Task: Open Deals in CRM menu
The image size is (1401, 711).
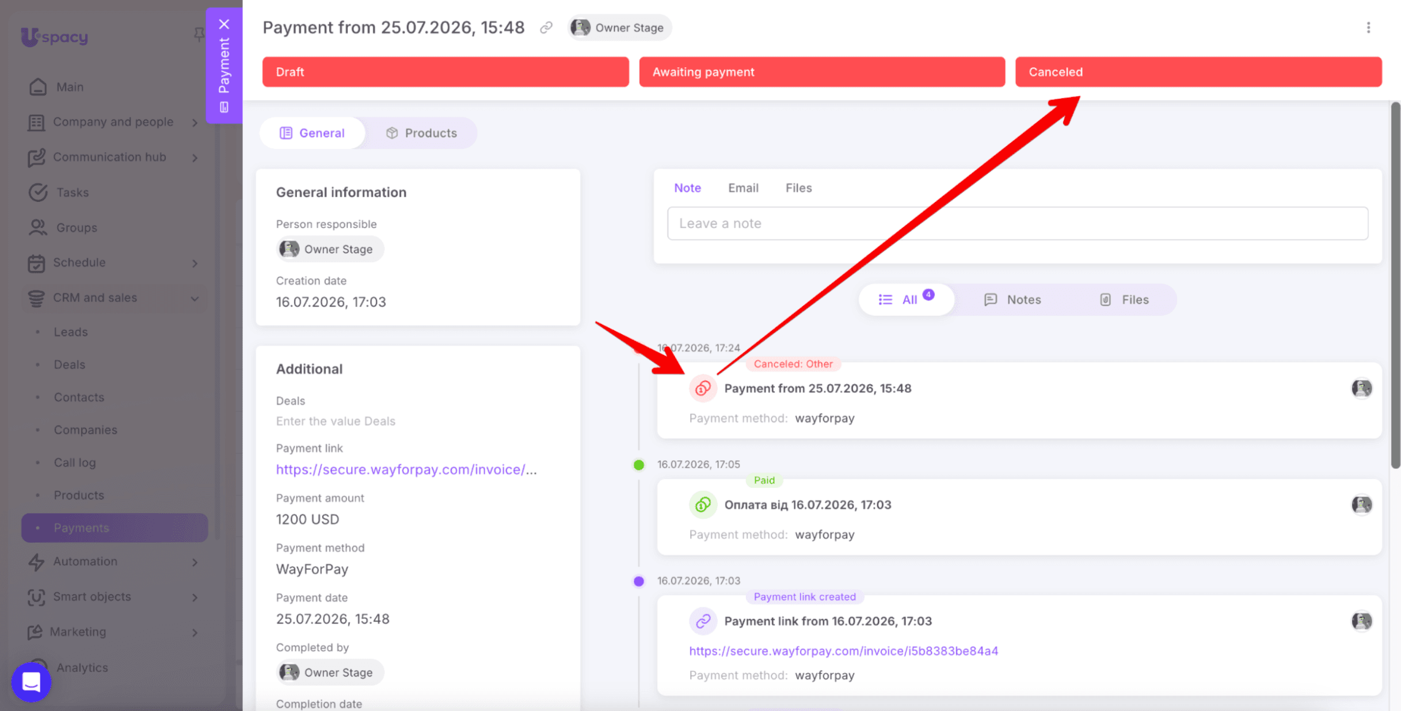Action: pos(70,365)
